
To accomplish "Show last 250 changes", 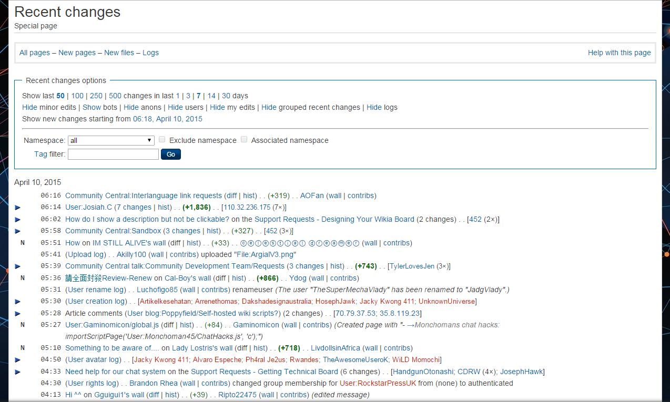I will coord(96,96).
